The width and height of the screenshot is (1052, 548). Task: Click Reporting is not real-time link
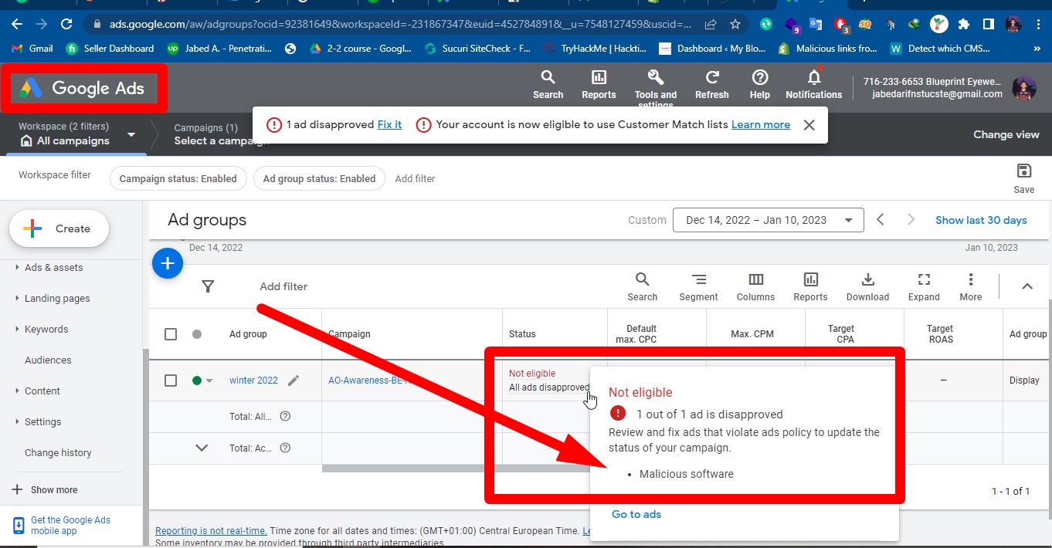211,531
